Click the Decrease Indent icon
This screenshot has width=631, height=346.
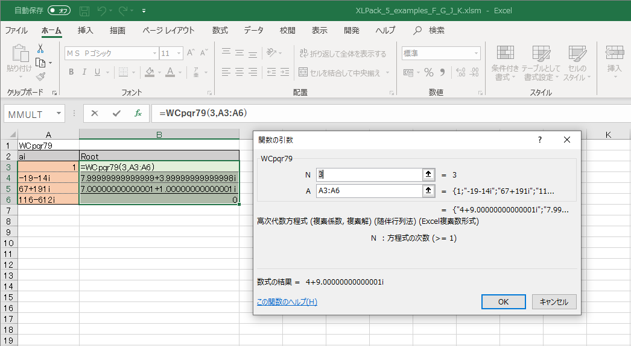point(271,72)
